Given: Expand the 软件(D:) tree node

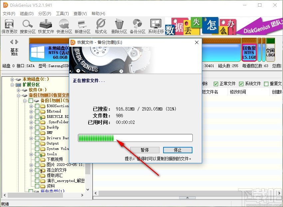Looking at the screenshot, I should coord(18,90).
